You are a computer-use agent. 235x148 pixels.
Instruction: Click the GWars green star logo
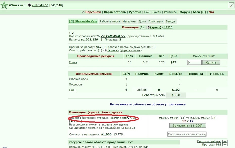(4, 5)
